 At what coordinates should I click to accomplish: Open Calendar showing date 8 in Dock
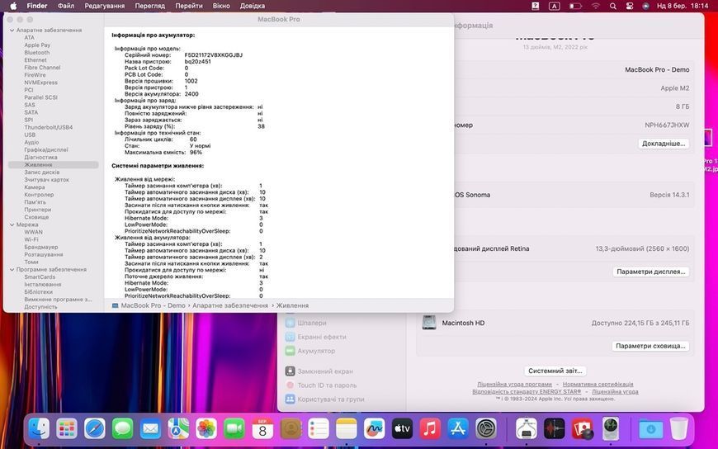[x=262, y=429]
